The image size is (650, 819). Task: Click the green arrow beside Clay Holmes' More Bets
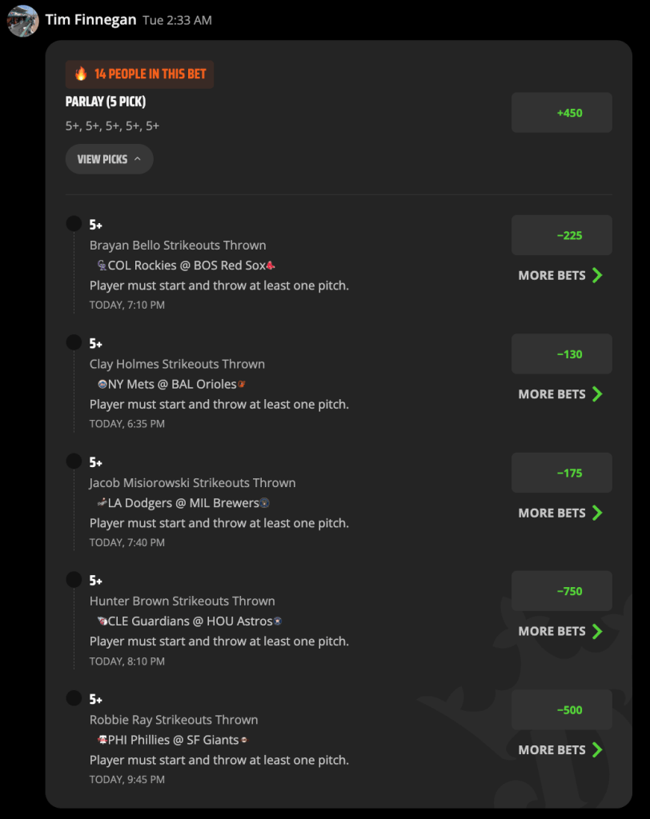(x=597, y=394)
